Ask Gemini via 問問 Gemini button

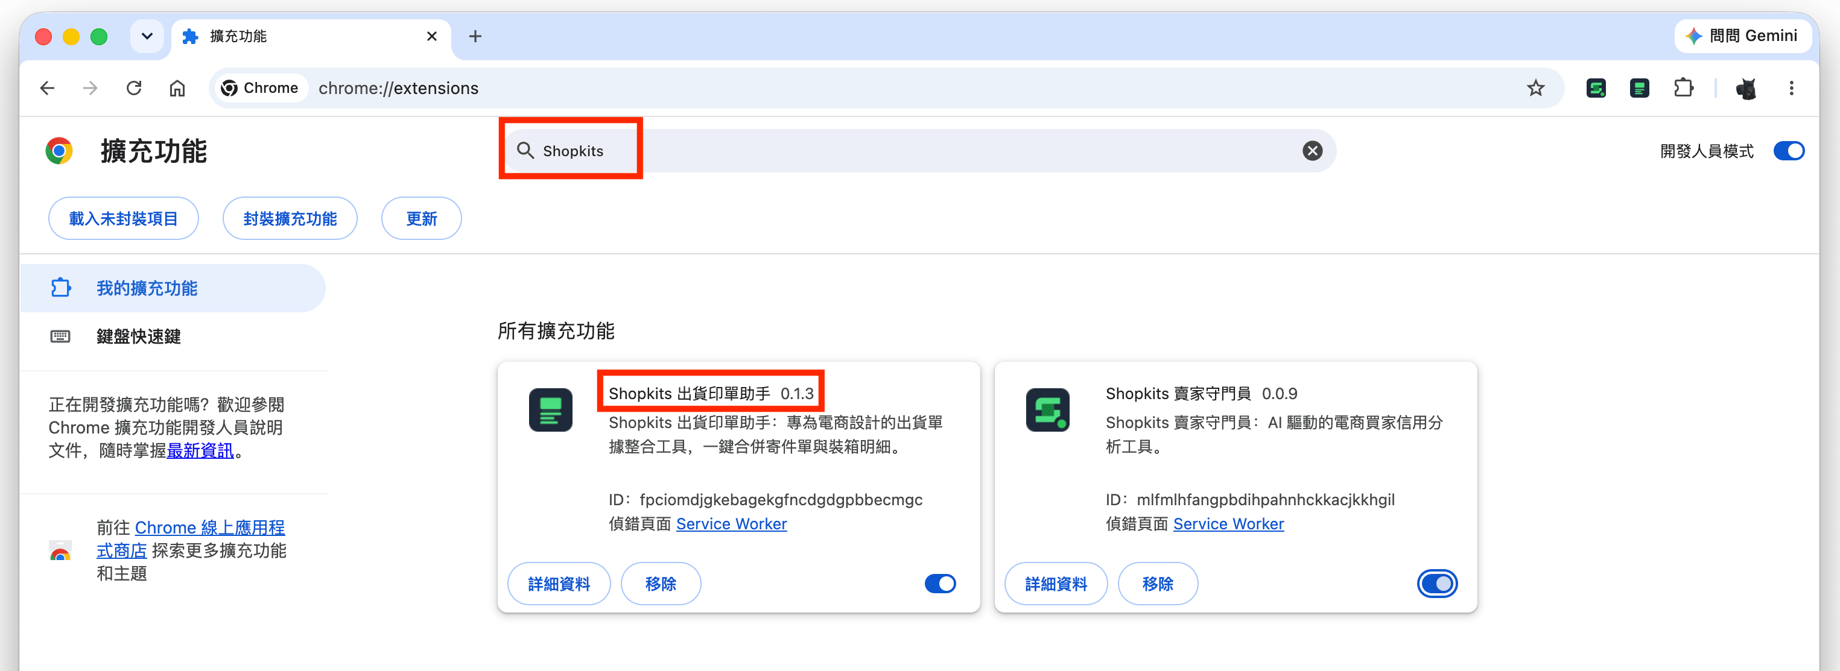[x=1742, y=36]
